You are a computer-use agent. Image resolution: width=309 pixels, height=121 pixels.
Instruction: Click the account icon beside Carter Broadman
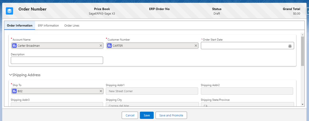[x=15, y=46]
